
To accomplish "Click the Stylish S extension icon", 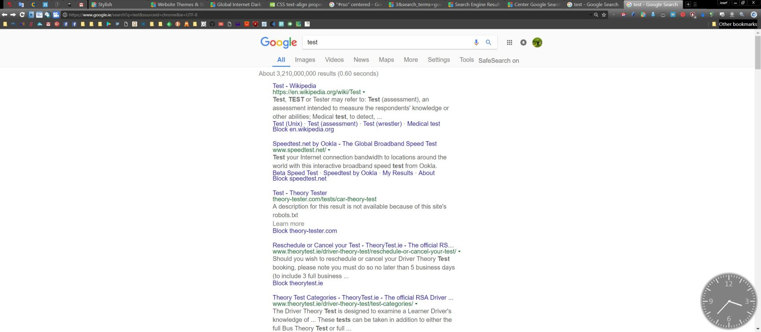I will coord(643,15).
